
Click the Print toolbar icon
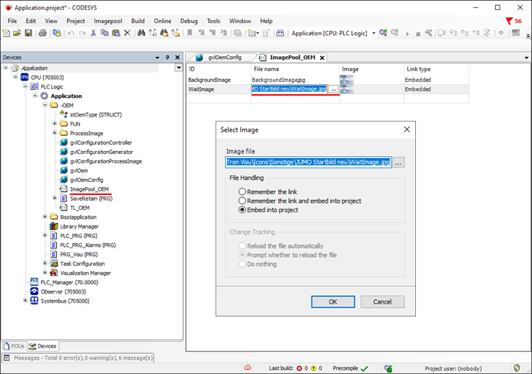pos(41,33)
